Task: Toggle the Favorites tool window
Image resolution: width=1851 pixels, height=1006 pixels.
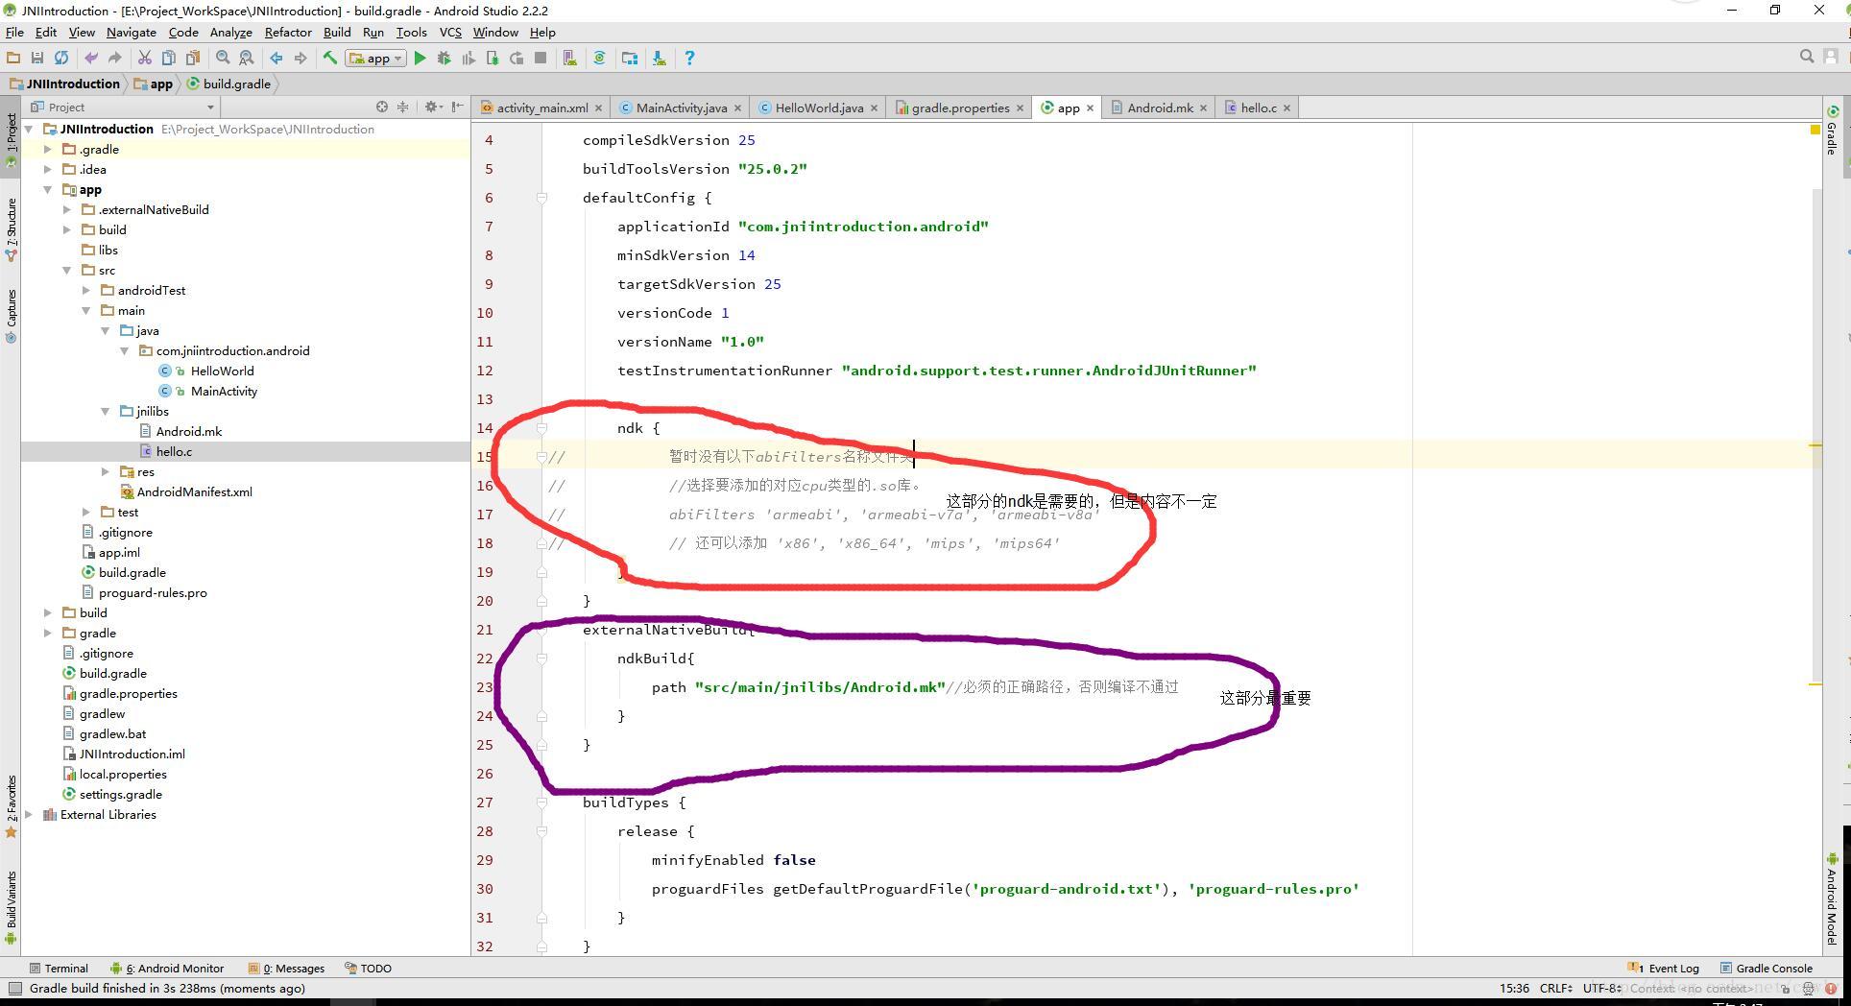Action: tap(12, 806)
